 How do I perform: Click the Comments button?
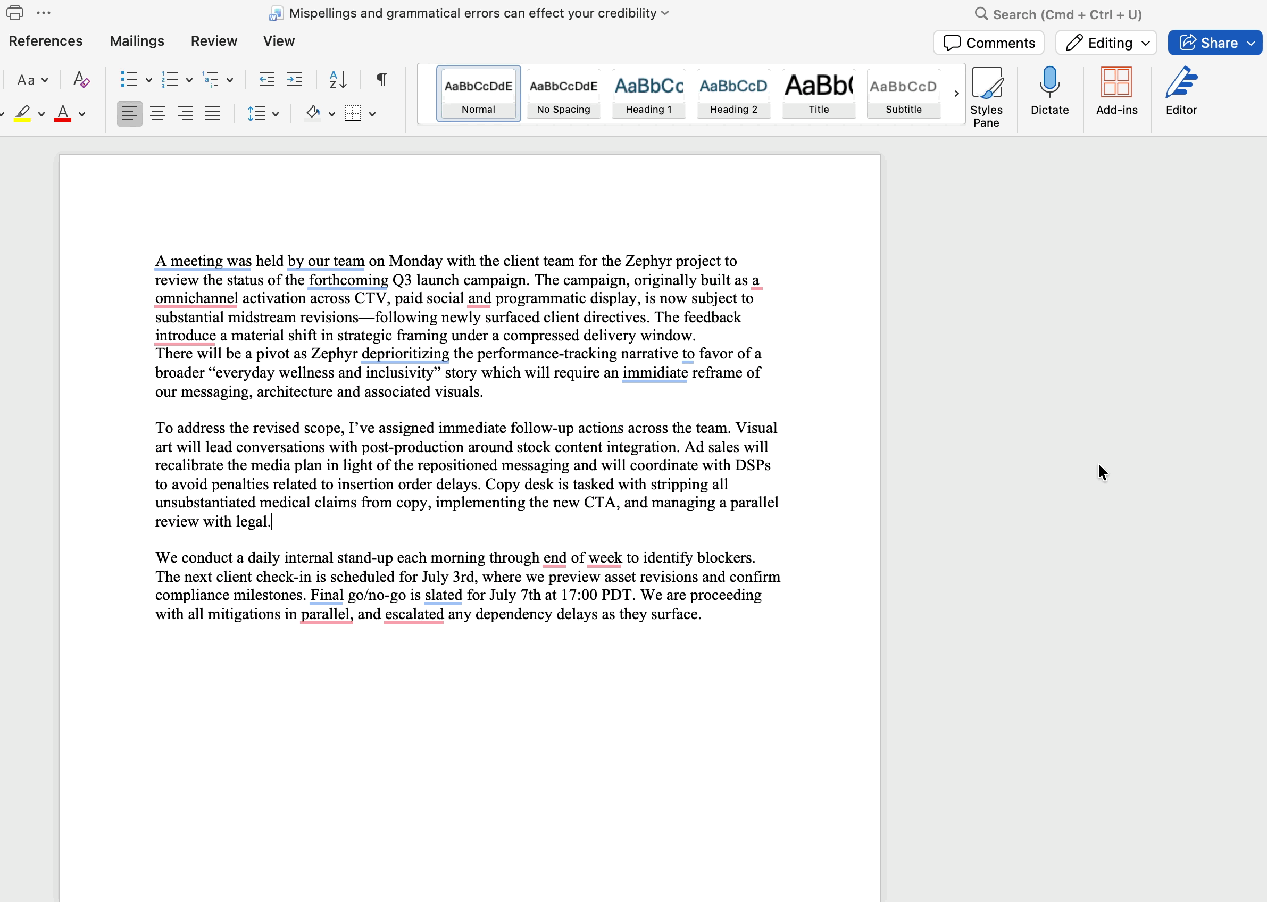click(x=989, y=43)
